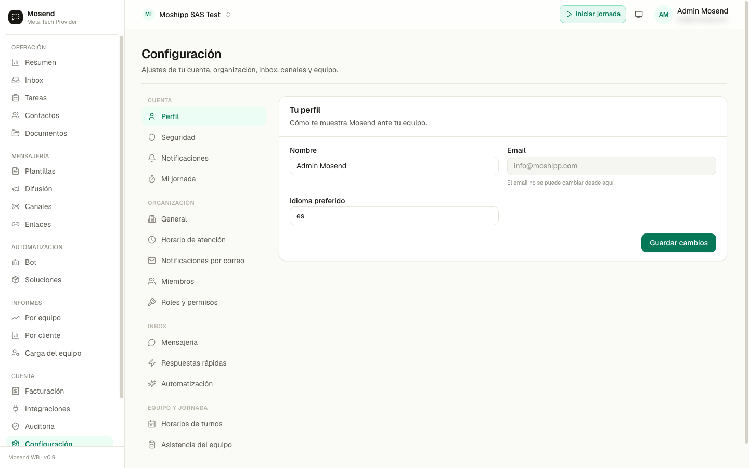Click the Mosend WB · v0.9 version text
Viewport: 749px width, 468px height.
[32, 457]
